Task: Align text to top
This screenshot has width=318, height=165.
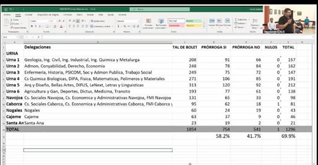Action: (x=70, y=21)
